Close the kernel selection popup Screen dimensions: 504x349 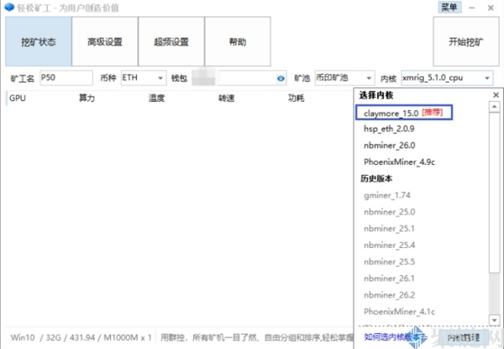pos(496,95)
